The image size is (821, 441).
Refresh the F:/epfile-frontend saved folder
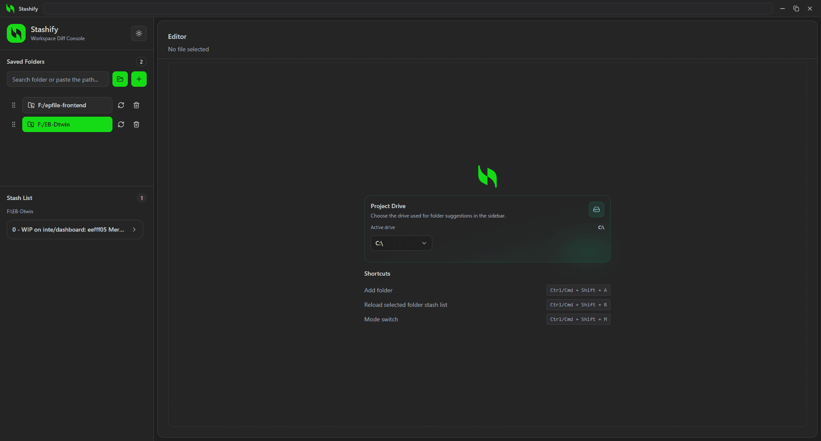[x=121, y=105]
